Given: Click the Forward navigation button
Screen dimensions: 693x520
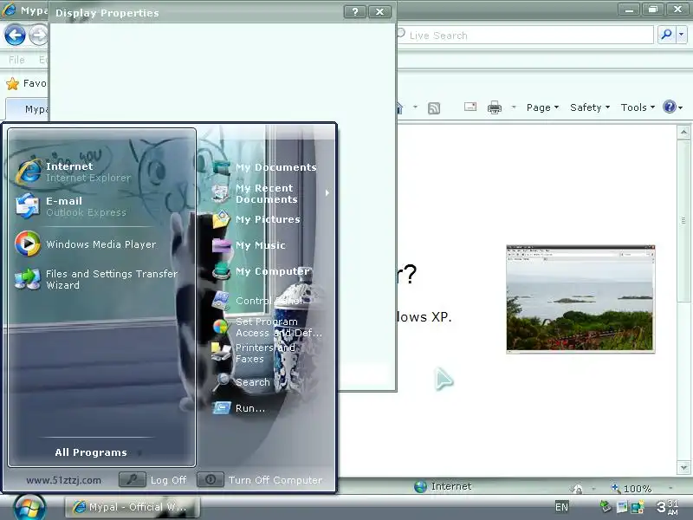Looking at the screenshot, I should pyautogui.click(x=38, y=36).
